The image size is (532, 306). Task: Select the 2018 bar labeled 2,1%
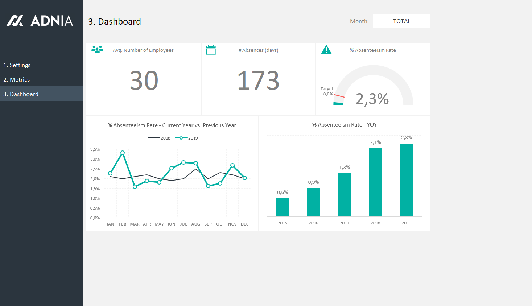point(375,182)
